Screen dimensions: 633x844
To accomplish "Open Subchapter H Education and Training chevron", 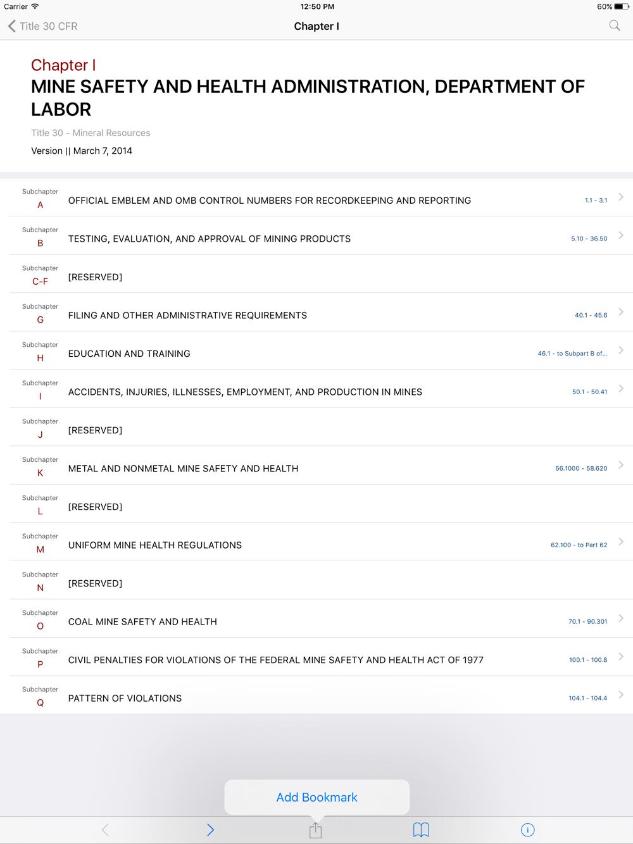I will pyautogui.click(x=621, y=350).
